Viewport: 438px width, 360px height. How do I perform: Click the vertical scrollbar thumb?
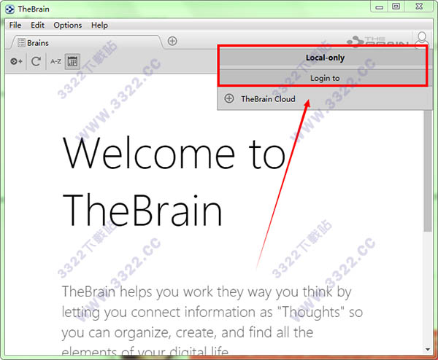427,171
